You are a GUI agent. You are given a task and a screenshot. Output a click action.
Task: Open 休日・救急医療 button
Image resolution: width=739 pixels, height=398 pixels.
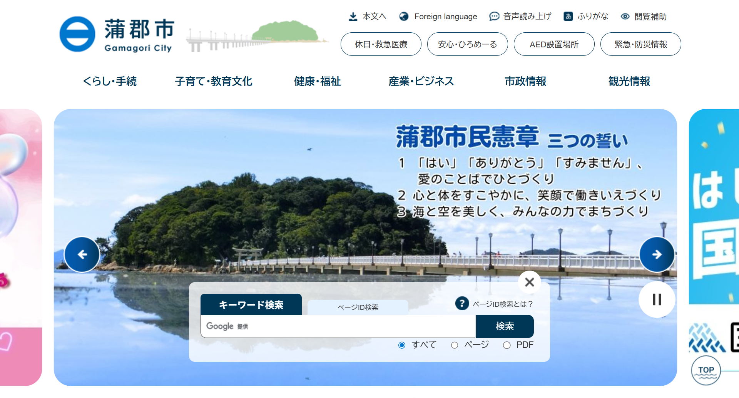click(381, 44)
